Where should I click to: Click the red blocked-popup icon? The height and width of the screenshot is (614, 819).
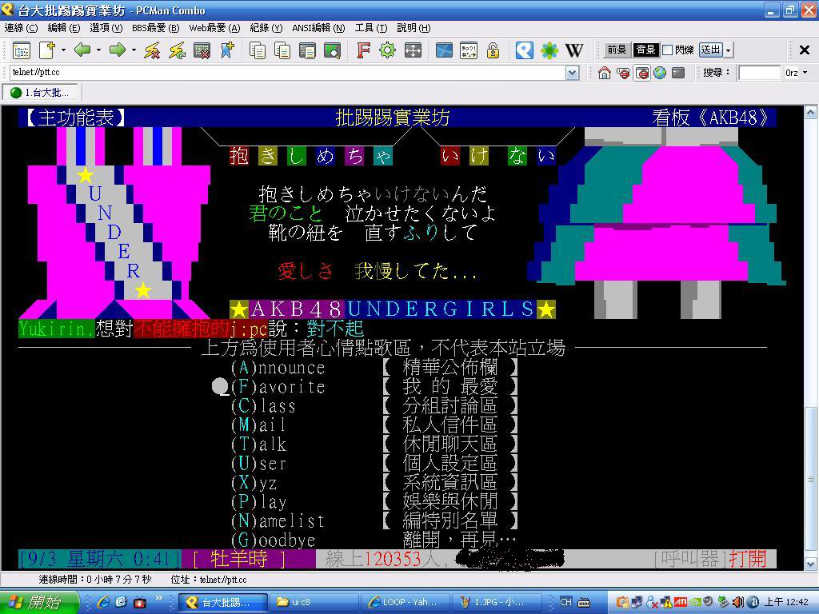(622, 73)
